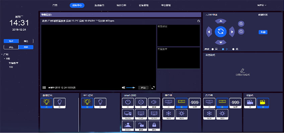Click the camera zoom in magnifier icon
The image size is (284, 133).
point(241,24)
